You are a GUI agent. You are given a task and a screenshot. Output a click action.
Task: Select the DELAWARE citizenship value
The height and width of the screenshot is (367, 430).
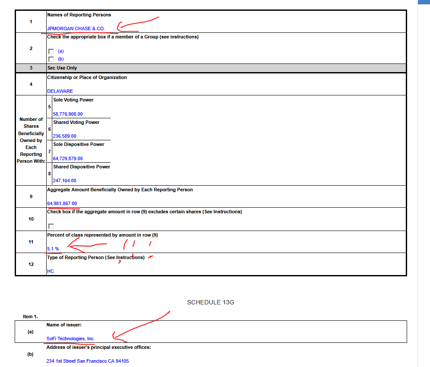[60, 91]
